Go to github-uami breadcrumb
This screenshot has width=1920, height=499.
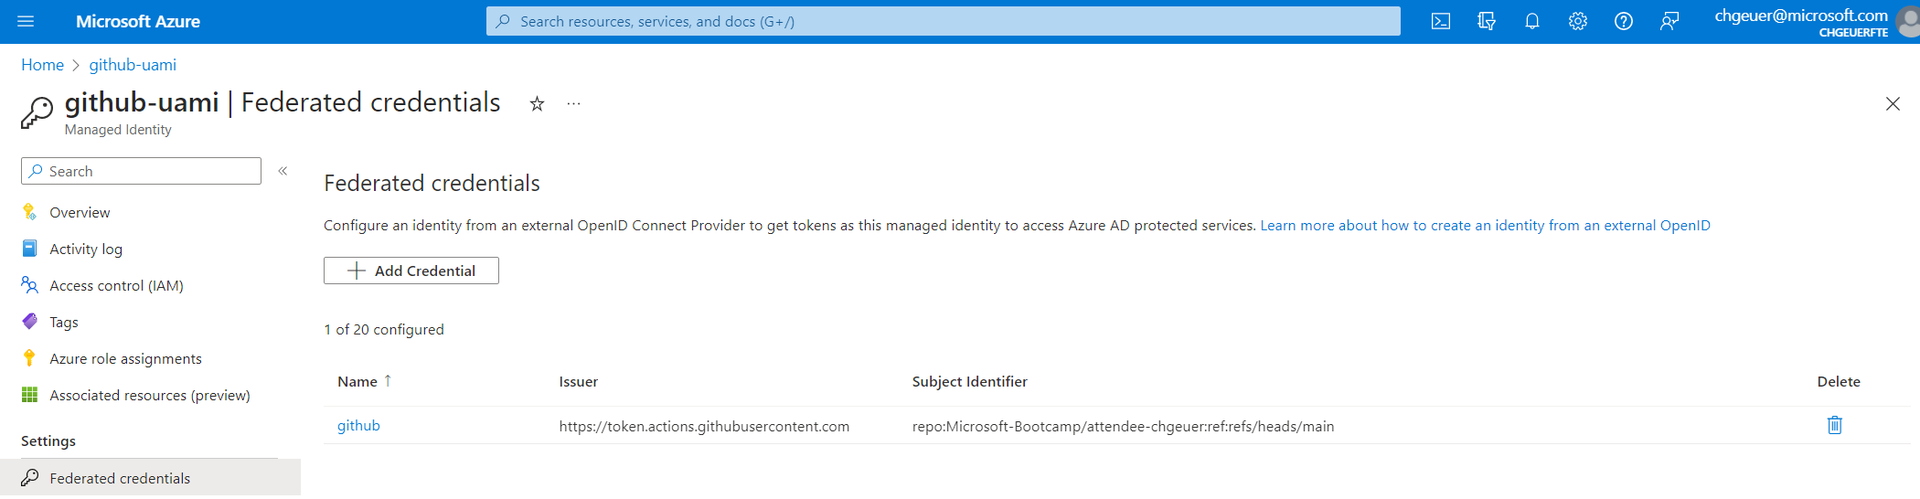tap(133, 65)
